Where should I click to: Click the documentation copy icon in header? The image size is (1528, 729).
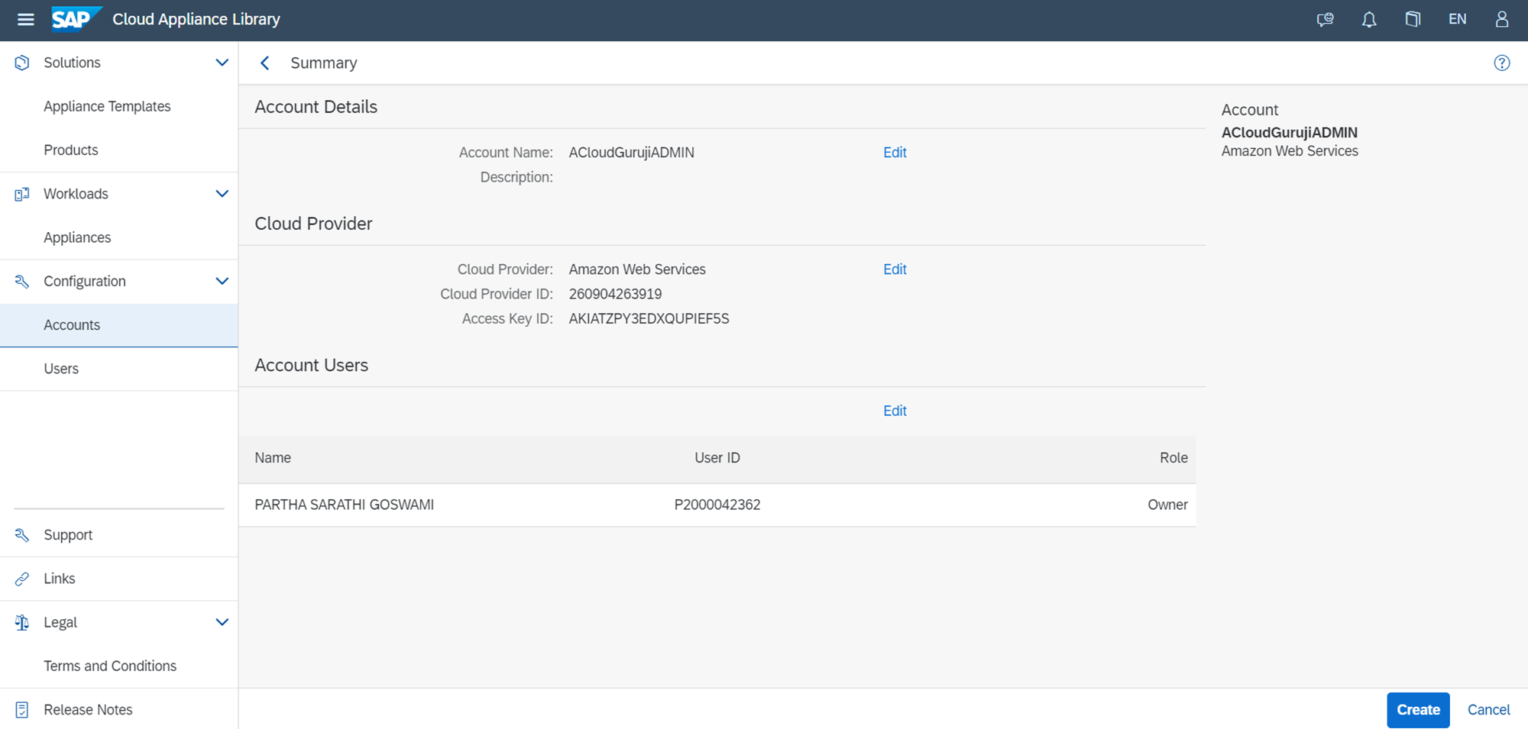click(1413, 20)
